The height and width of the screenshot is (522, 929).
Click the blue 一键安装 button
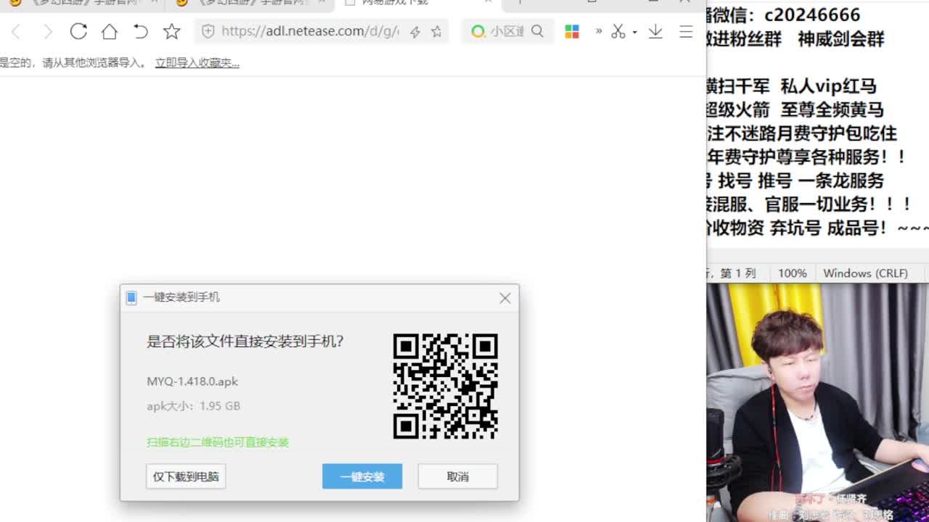[362, 476]
